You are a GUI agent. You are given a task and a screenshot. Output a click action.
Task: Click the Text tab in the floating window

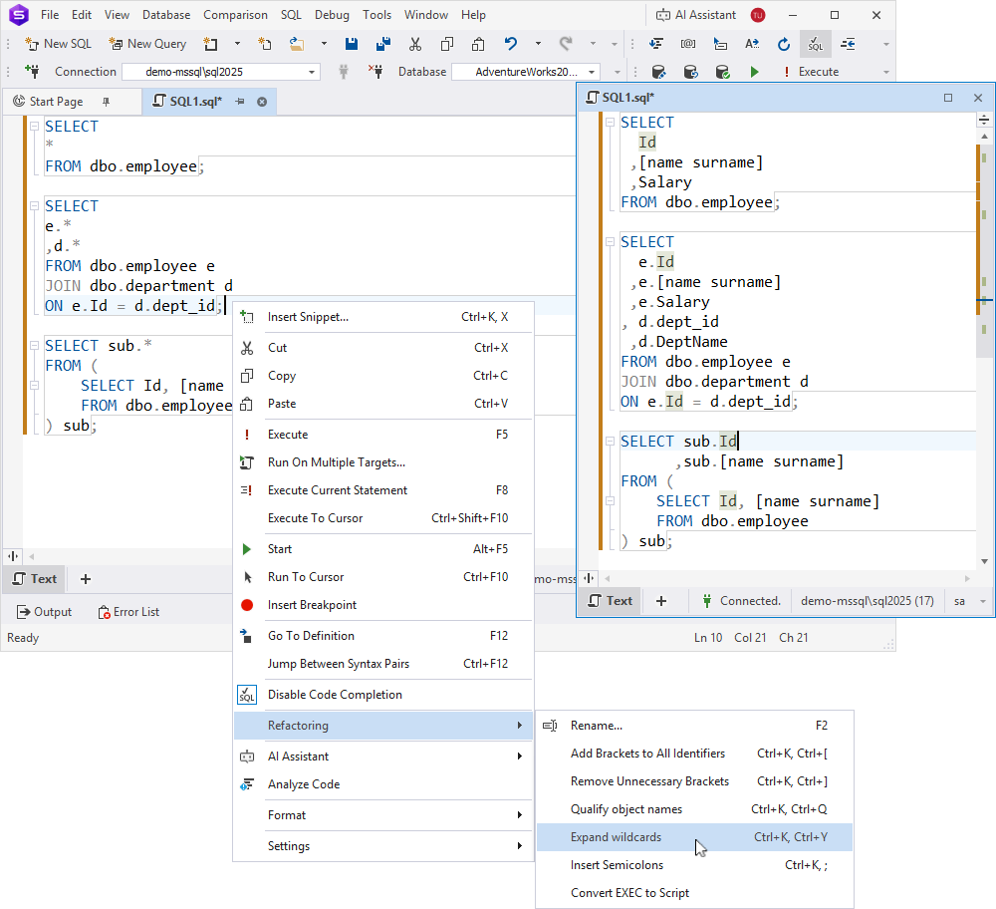point(610,601)
